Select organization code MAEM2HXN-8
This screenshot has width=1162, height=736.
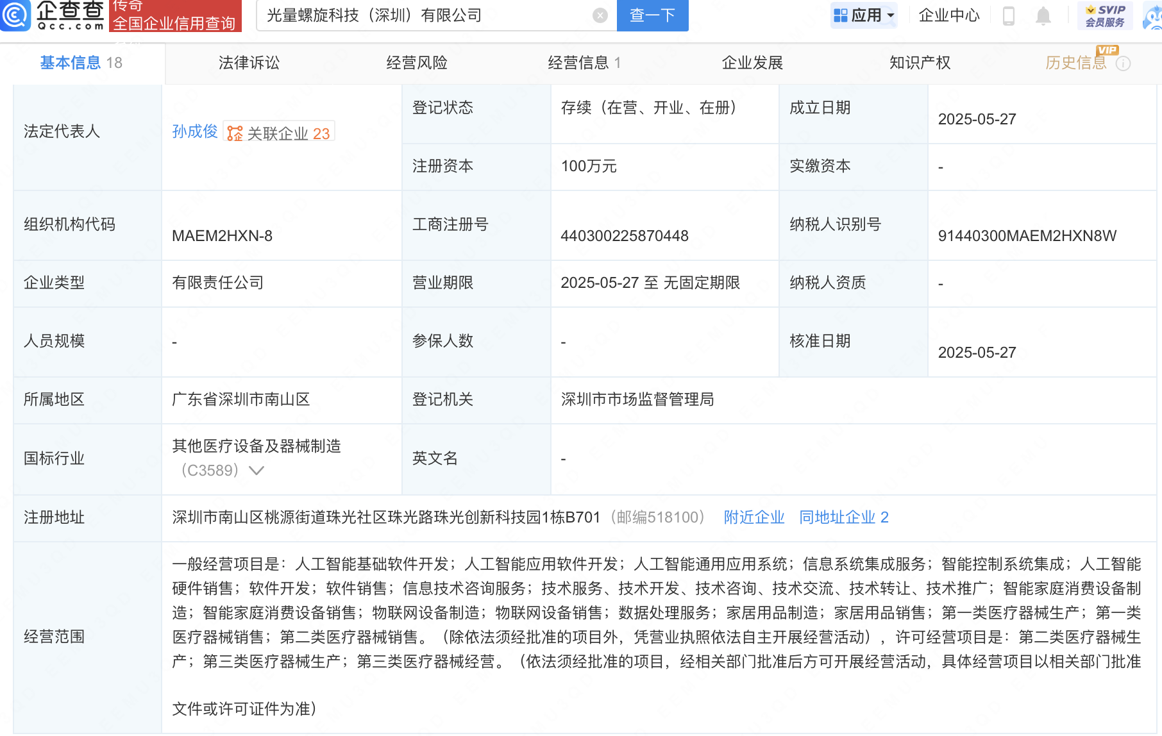(223, 236)
